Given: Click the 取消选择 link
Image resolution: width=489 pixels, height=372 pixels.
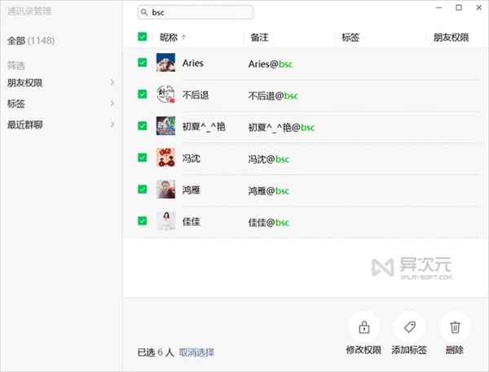Looking at the screenshot, I should pyautogui.click(x=196, y=352).
